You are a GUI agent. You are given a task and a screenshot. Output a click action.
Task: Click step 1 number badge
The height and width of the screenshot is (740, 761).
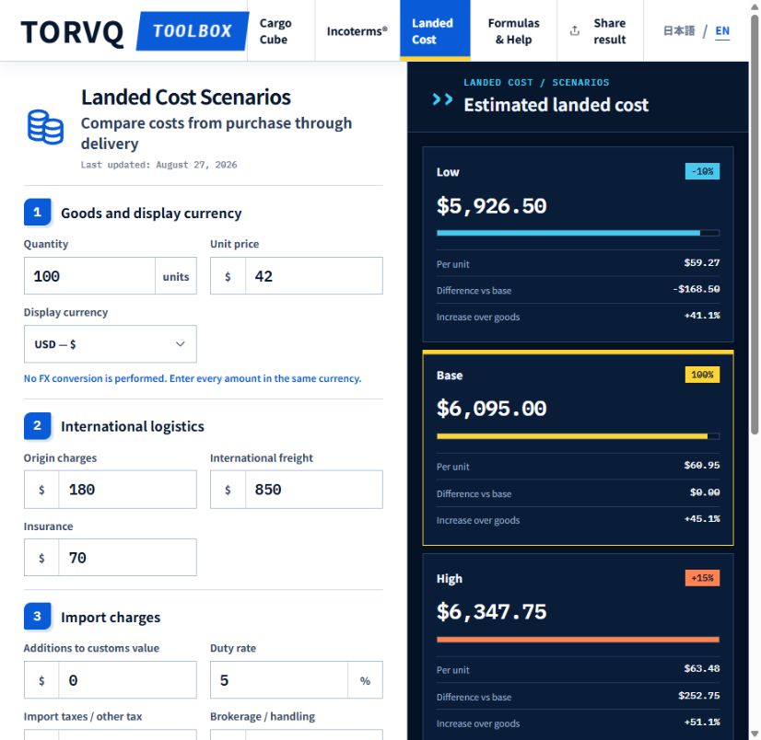point(38,212)
